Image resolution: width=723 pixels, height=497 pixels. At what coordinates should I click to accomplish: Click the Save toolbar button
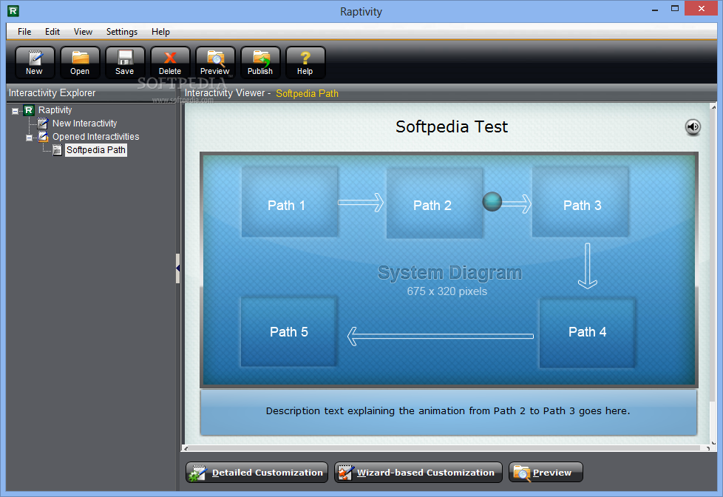125,63
